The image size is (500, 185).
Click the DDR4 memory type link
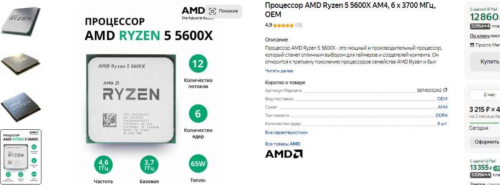point(442,116)
